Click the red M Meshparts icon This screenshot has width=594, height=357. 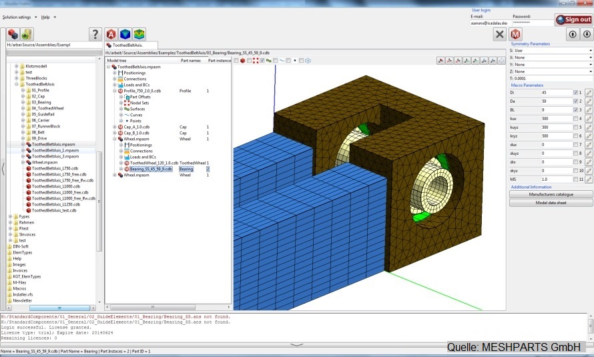pyautogui.click(x=515, y=34)
